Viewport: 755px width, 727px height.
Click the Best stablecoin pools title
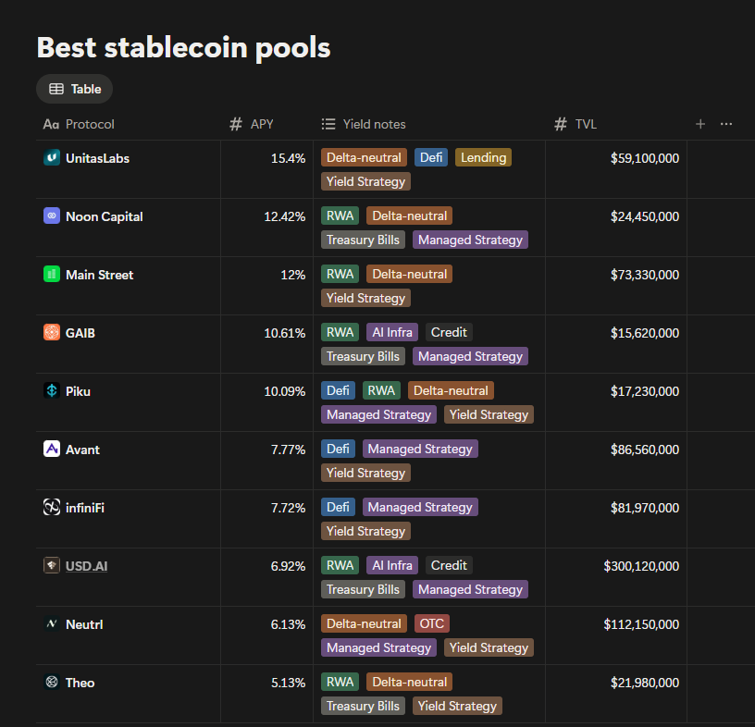[183, 48]
